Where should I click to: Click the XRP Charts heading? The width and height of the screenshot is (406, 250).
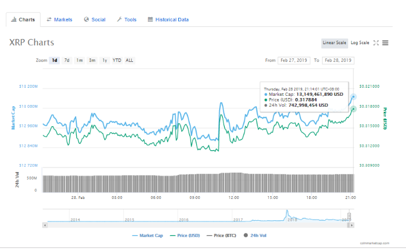click(32, 42)
